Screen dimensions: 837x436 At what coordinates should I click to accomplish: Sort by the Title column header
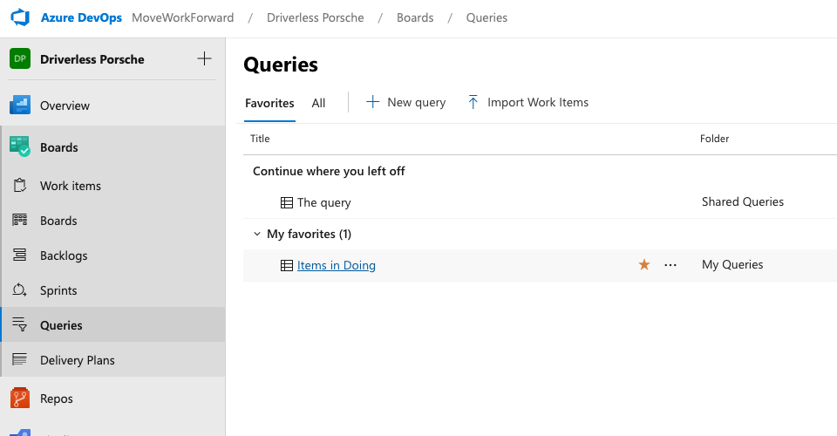260,139
